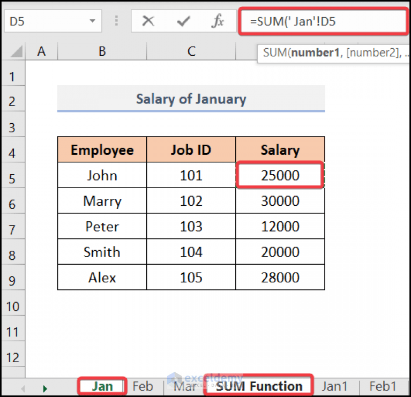Select the cell containing Alex

point(102,277)
